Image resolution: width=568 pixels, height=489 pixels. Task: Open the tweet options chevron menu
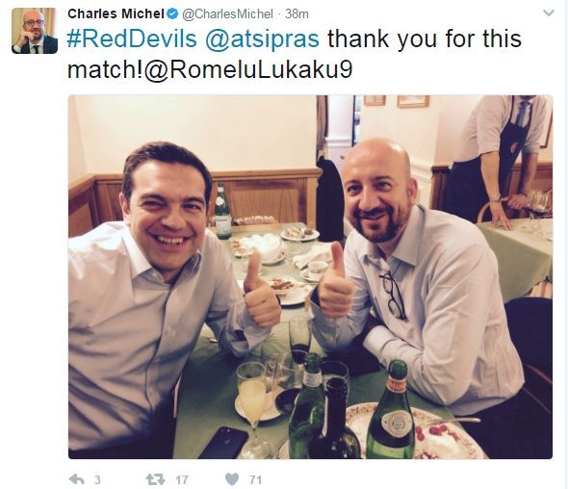click(x=549, y=13)
